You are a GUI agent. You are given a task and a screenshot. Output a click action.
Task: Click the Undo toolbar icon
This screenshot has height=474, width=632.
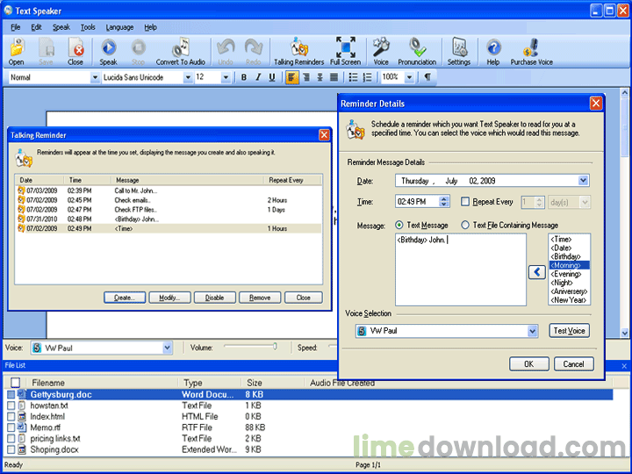[226, 51]
